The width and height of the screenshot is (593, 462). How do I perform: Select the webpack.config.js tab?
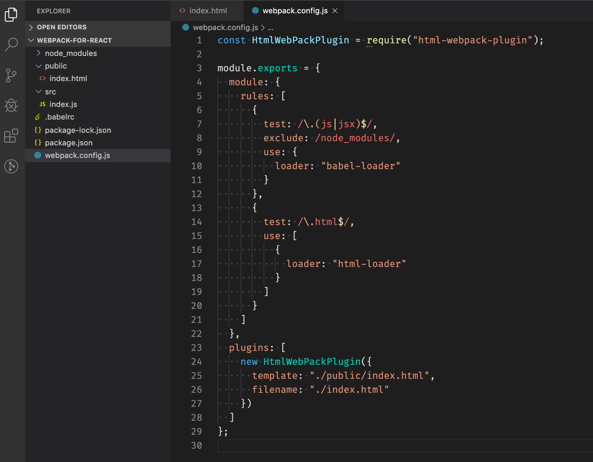coord(295,10)
